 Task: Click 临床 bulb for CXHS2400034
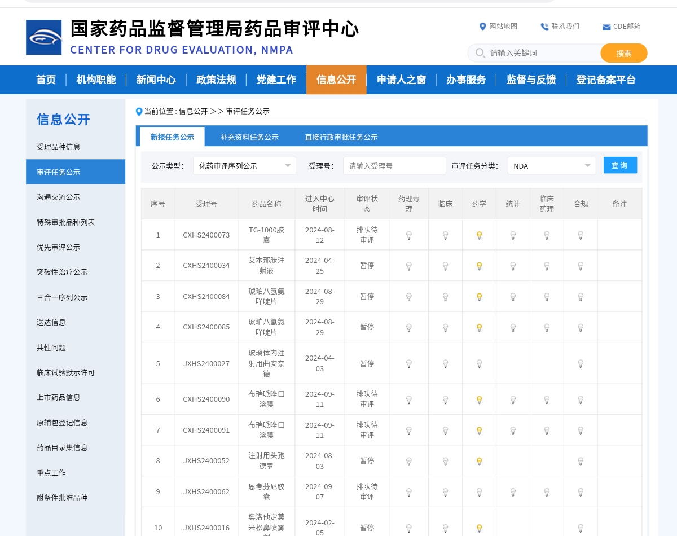[445, 266]
